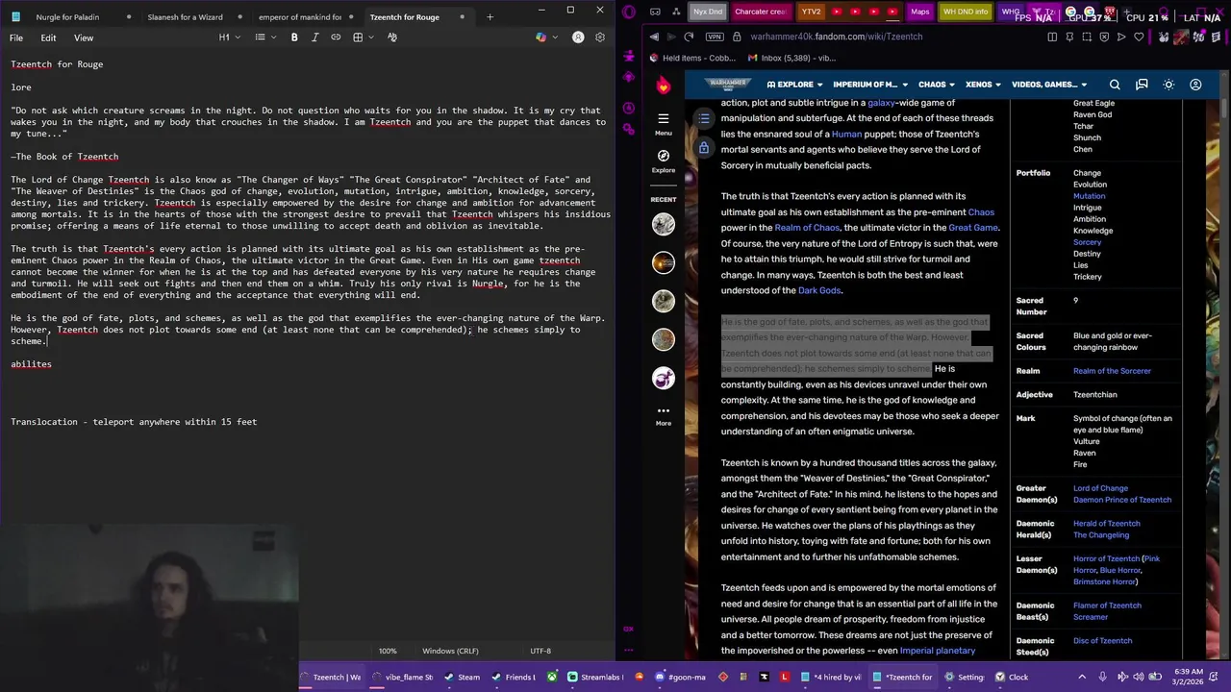Open the Lord of Change infobox link

click(x=1100, y=488)
